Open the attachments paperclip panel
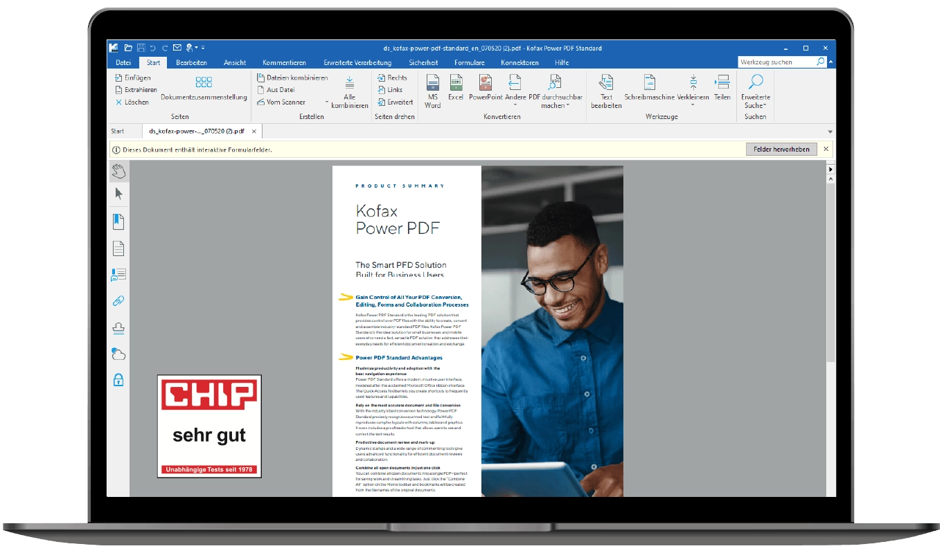 (118, 301)
